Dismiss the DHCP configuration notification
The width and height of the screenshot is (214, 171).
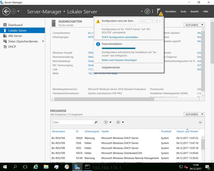coord(160,21)
